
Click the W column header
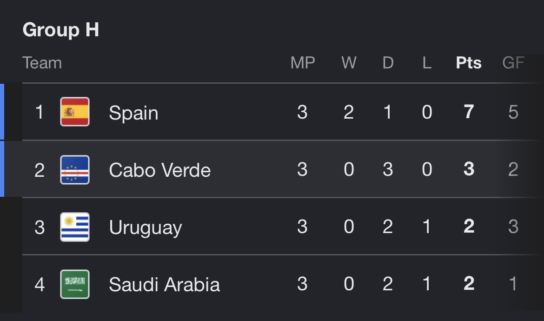[x=349, y=63]
